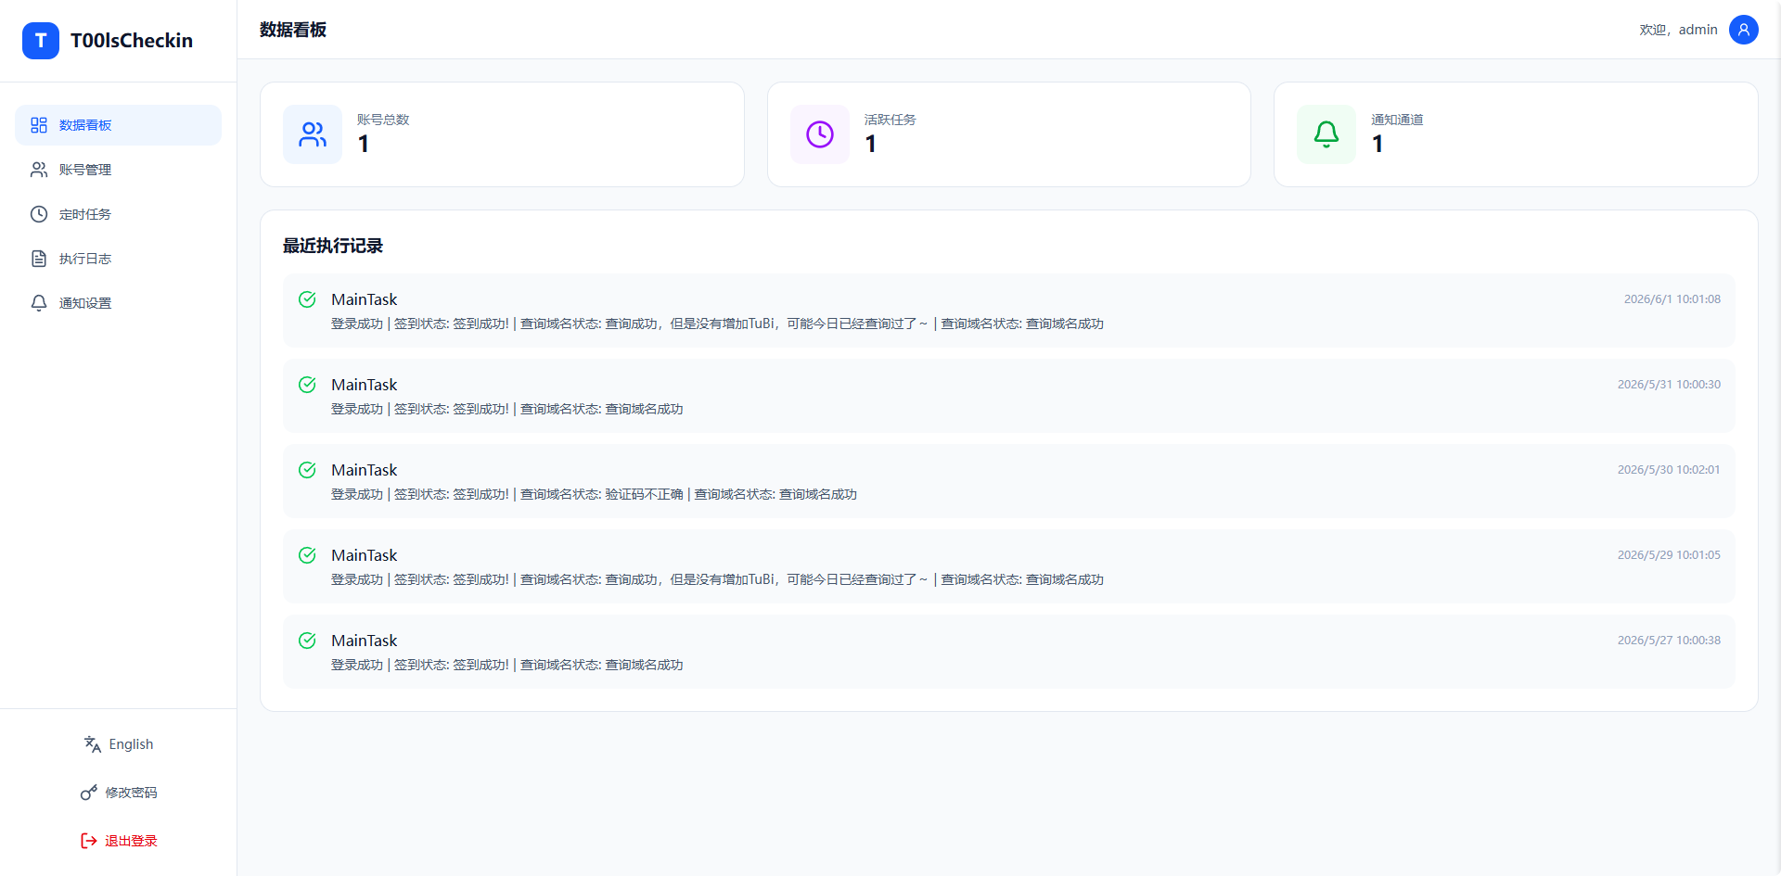Click the 账号总数 label

click(383, 120)
